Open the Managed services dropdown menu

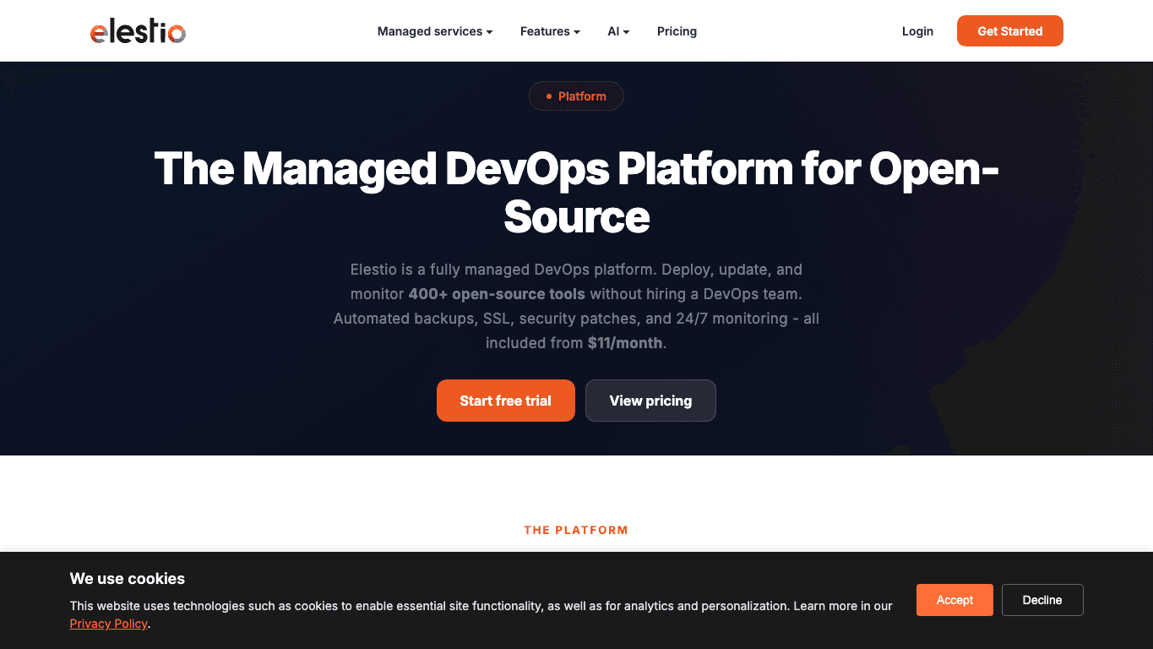pyautogui.click(x=435, y=31)
